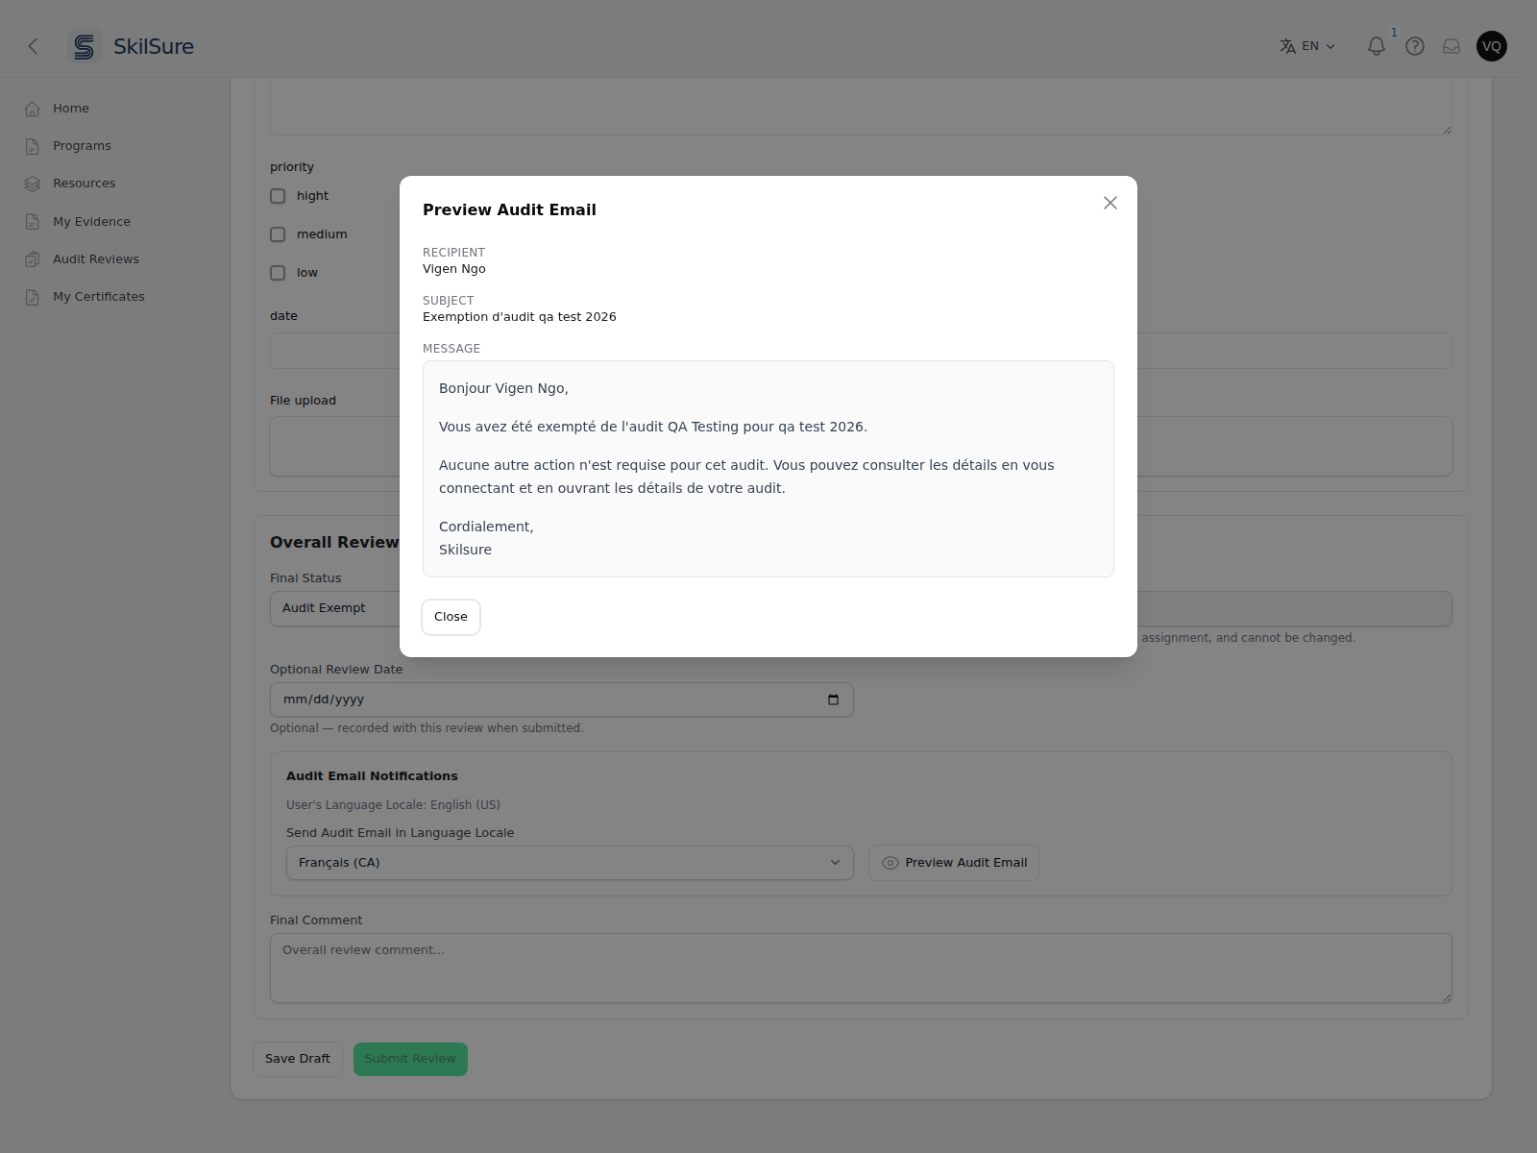Click the subject line 'Exemption d'audit qa test 2026'

[520, 317]
